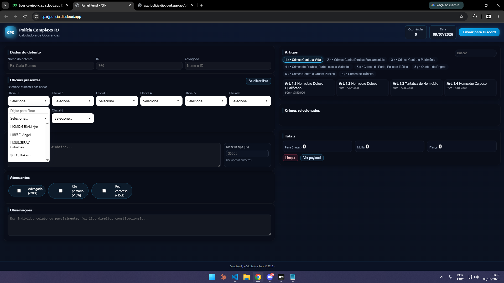504x283 pixels.
Task: Select ![CEO] Kakashi from dropdown list
Action: [27, 155]
